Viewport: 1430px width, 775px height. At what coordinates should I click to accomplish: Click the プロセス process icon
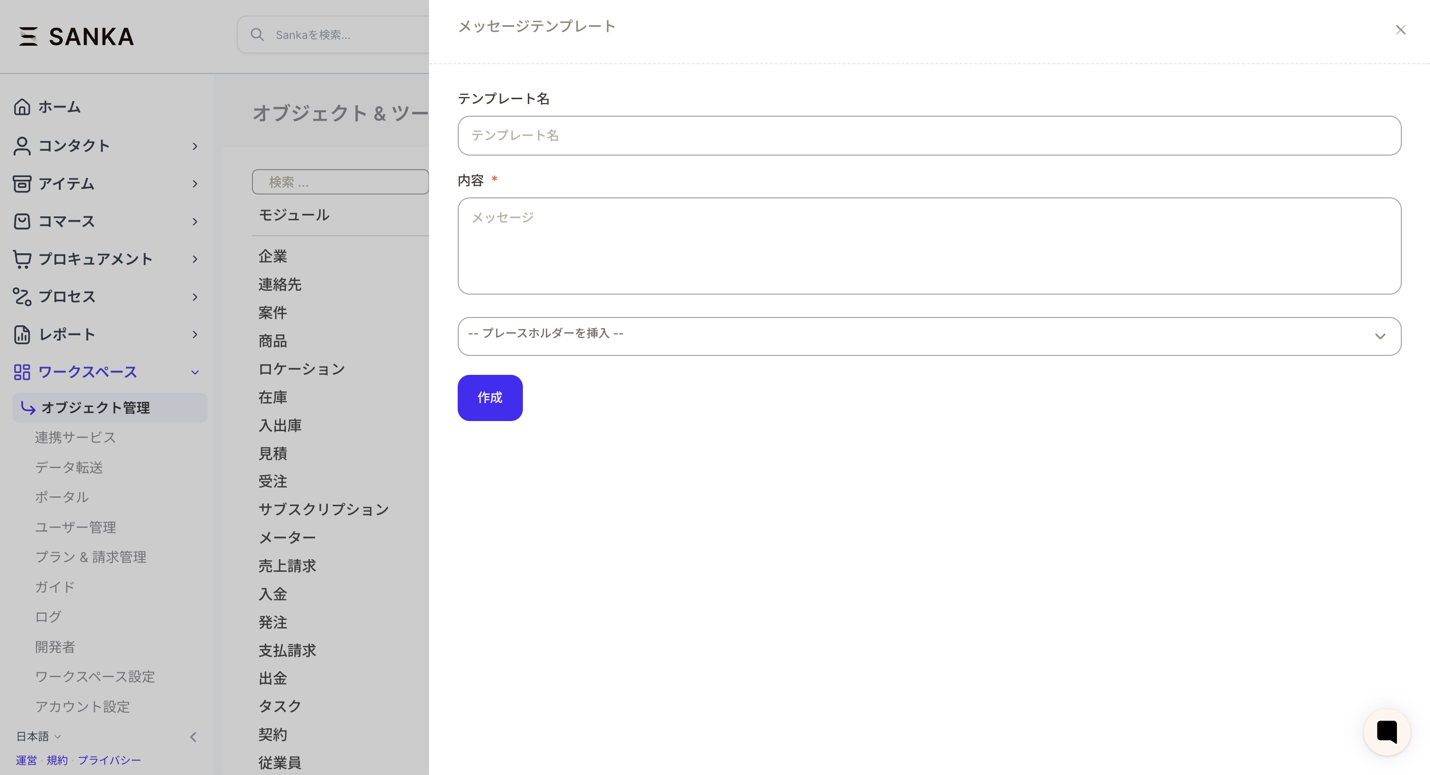click(22, 297)
